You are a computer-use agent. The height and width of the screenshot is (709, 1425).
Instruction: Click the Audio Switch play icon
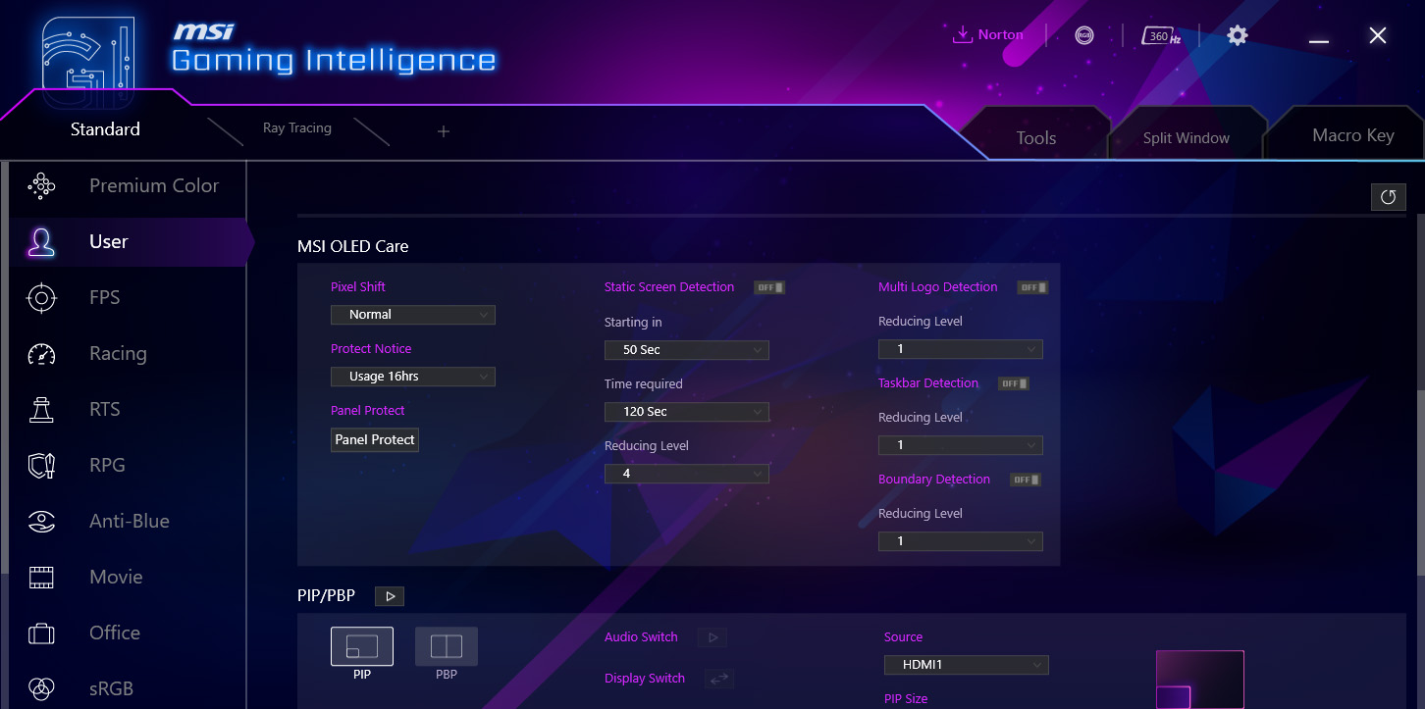712,637
